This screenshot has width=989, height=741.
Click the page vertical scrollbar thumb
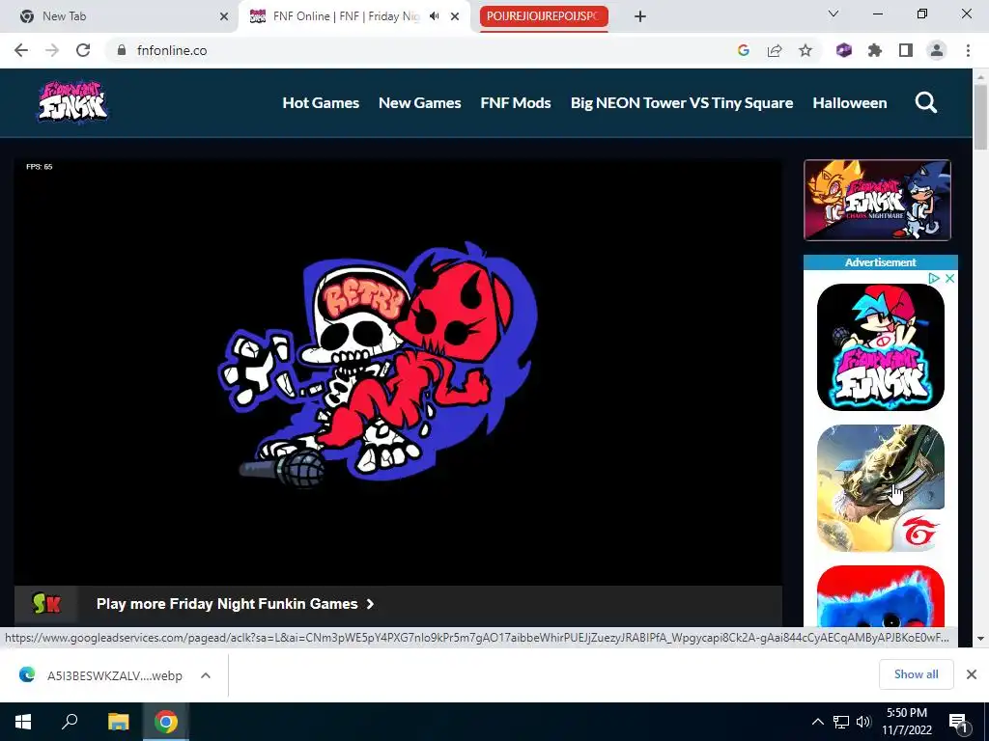point(980,117)
